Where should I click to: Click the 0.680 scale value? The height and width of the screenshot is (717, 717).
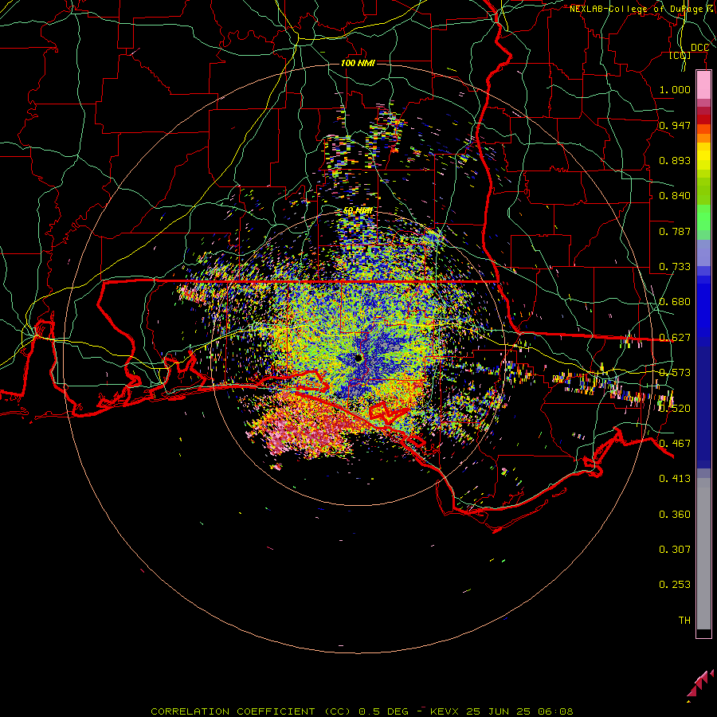click(675, 302)
